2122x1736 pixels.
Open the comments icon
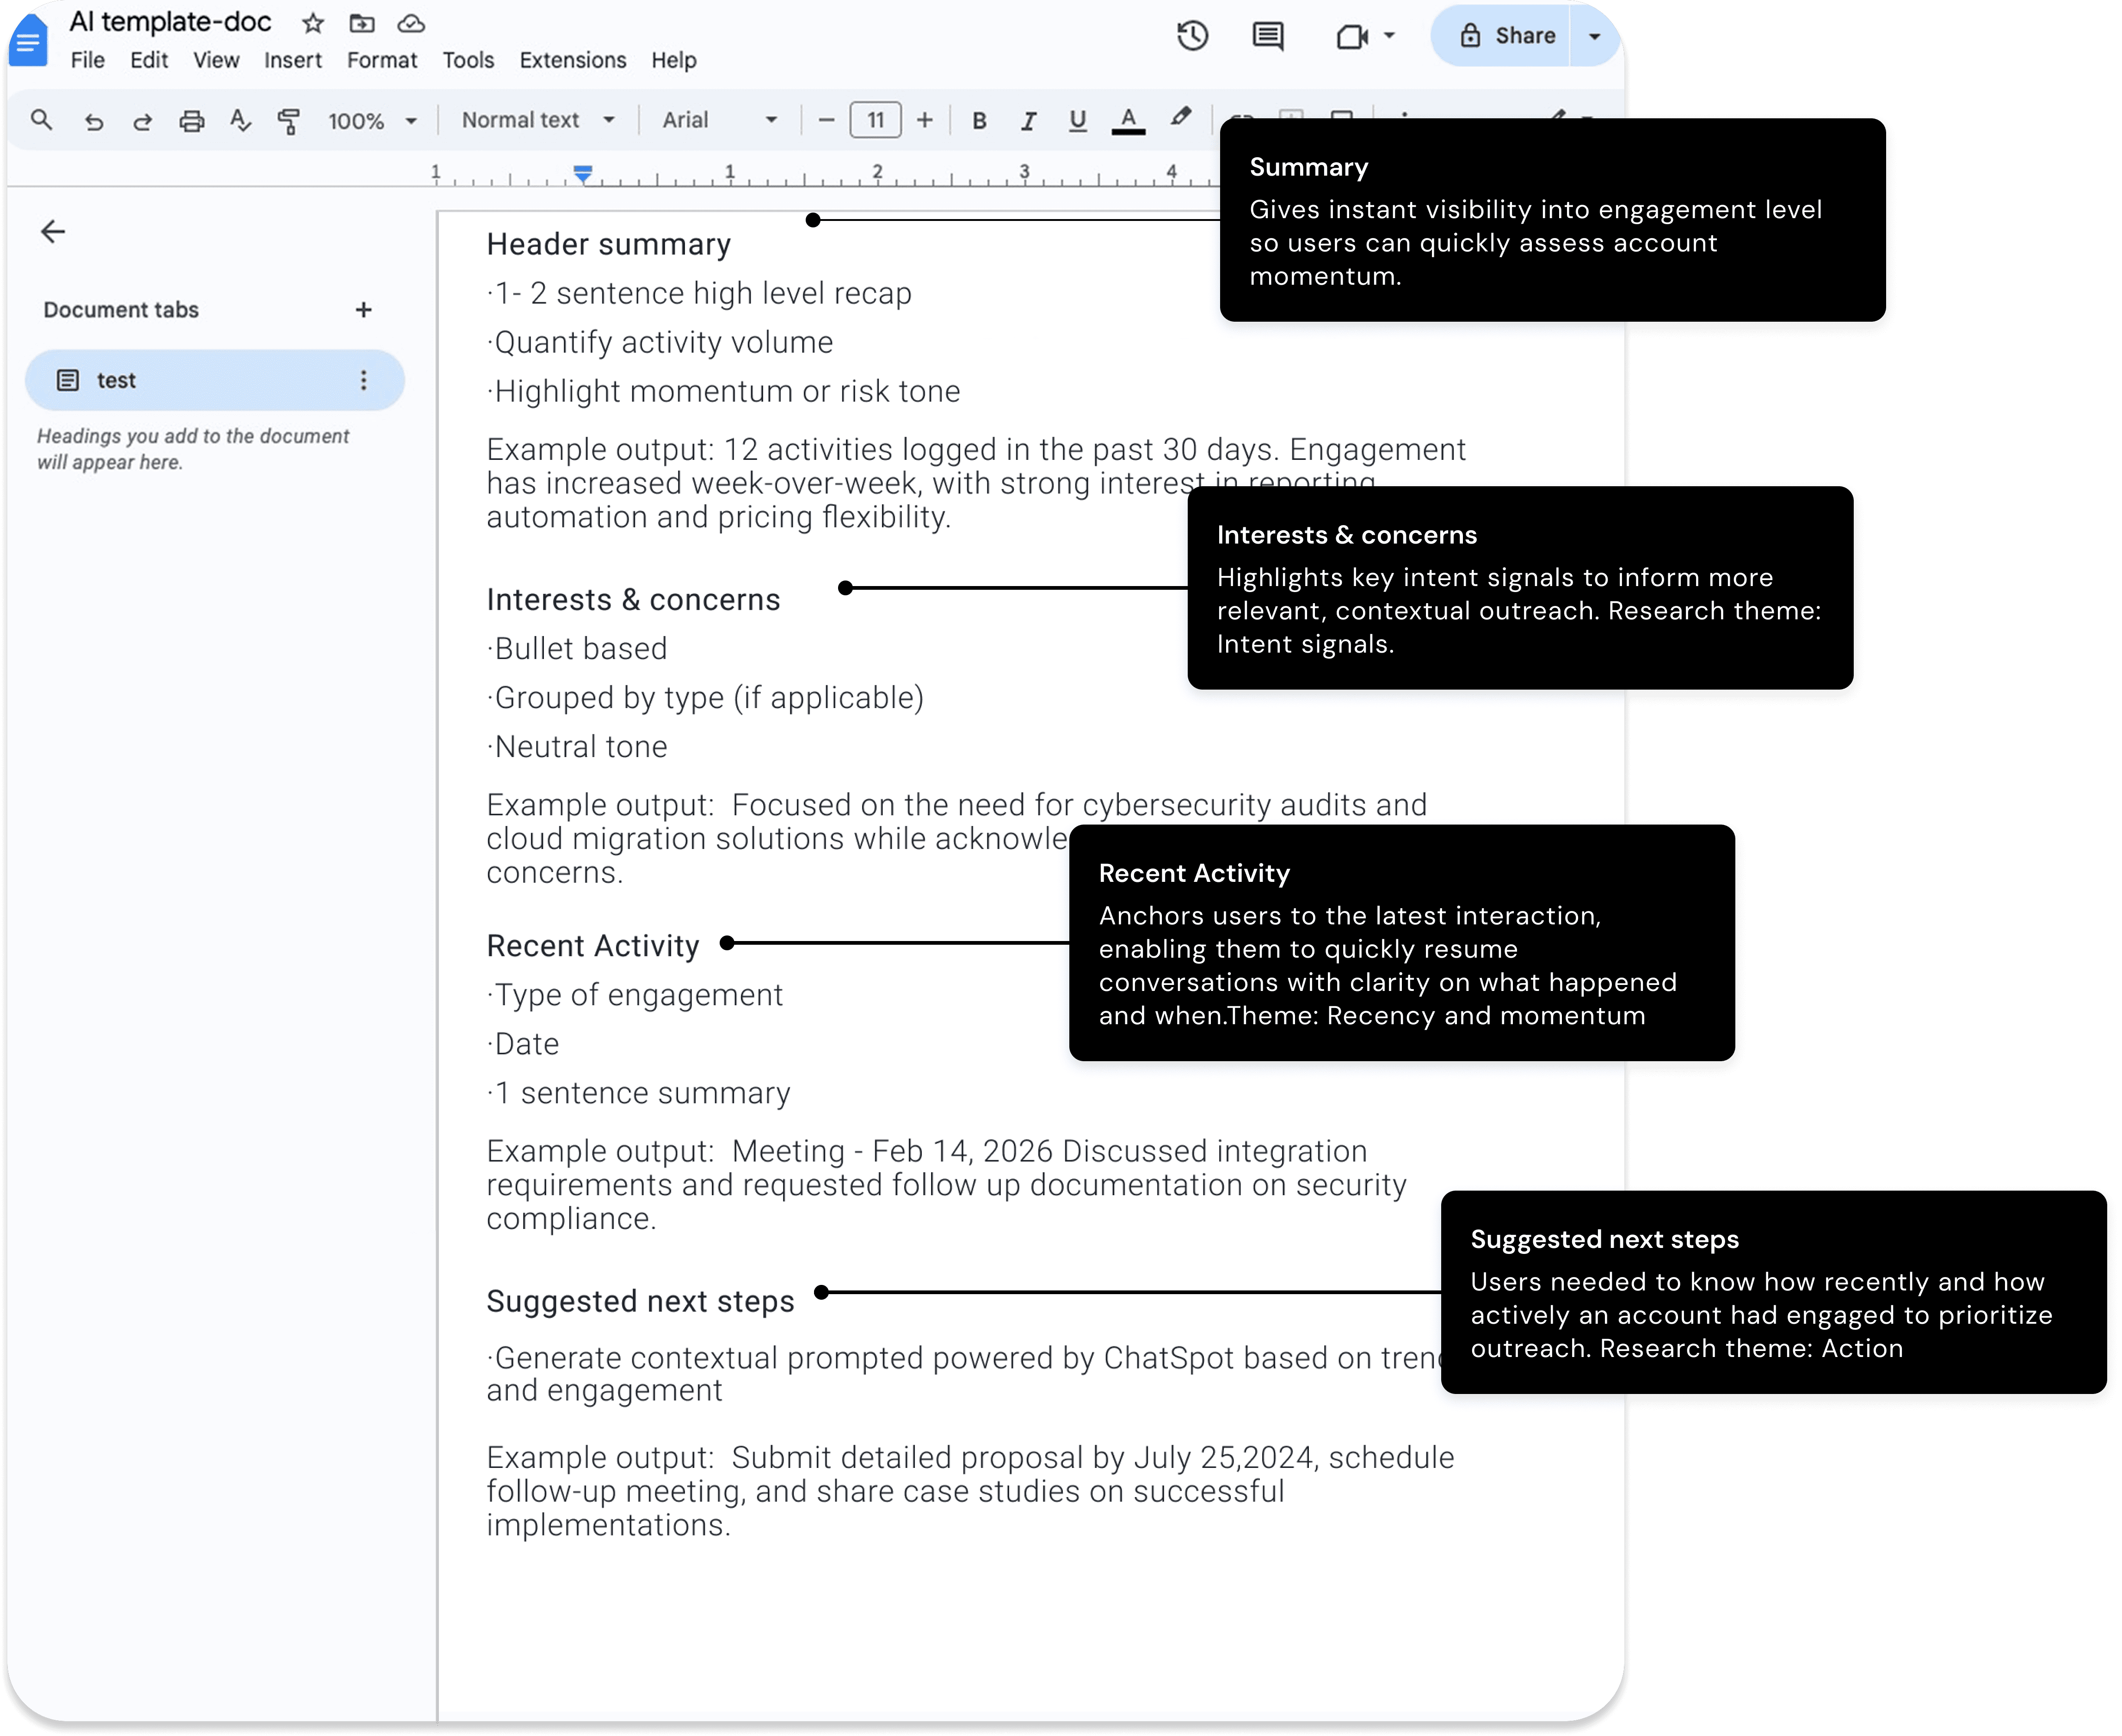[1268, 36]
